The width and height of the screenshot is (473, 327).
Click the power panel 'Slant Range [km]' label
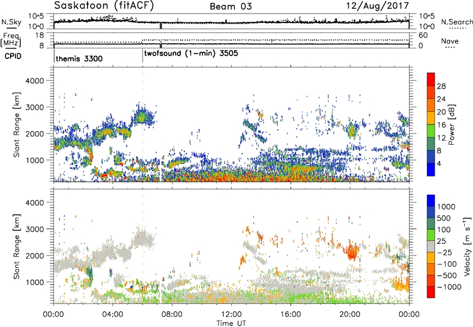coord(17,125)
